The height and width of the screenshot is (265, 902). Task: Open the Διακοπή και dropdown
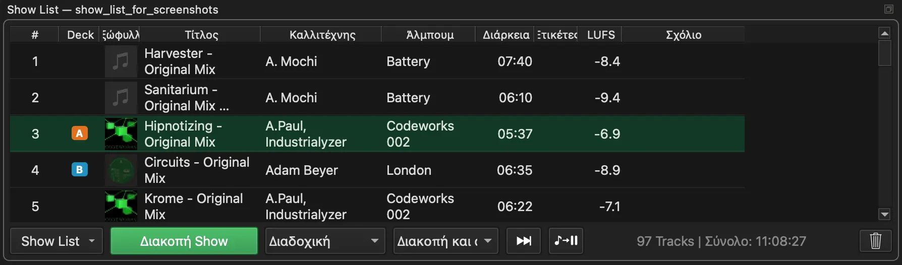tap(446, 241)
